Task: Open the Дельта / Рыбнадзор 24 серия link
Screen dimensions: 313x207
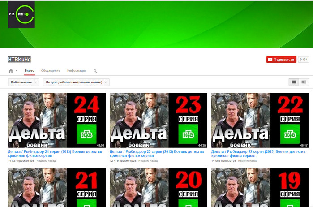Action: (55, 153)
